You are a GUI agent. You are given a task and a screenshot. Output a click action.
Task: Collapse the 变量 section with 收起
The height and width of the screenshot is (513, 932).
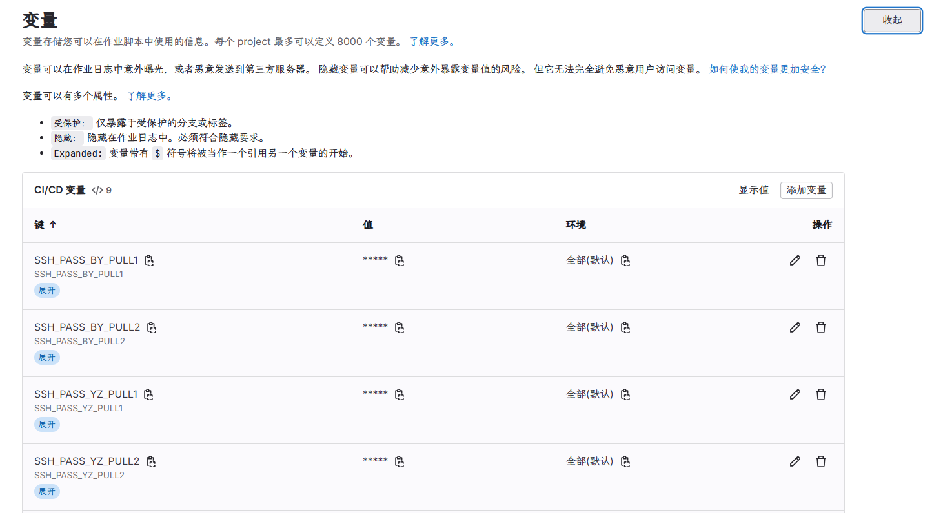[x=892, y=21]
